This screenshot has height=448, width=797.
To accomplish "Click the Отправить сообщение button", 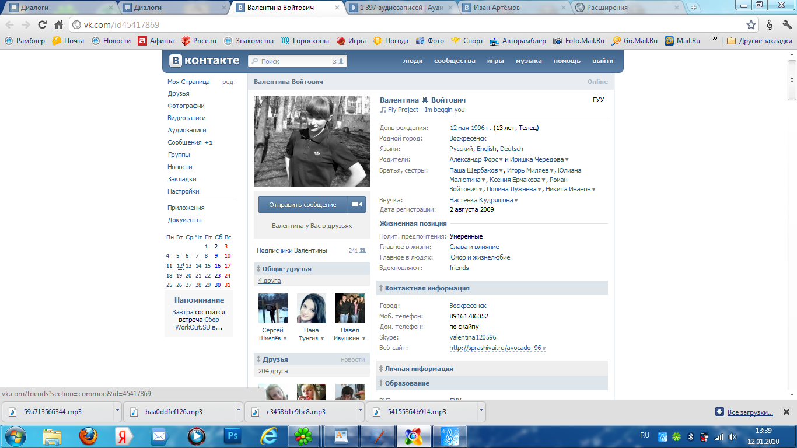I will click(x=303, y=205).
